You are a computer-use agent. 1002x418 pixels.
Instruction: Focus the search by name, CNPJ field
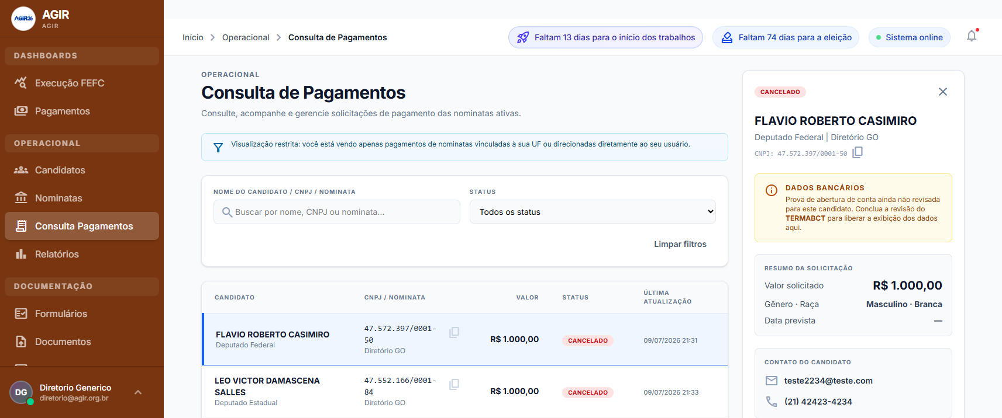(x=337, y=212)
